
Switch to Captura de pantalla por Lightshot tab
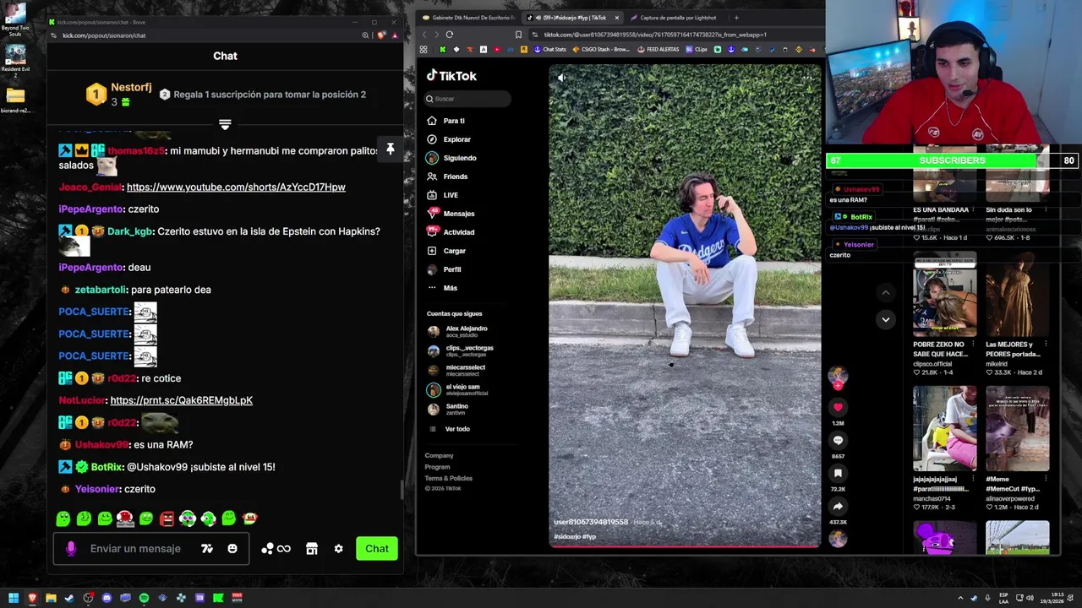(676, 18)
